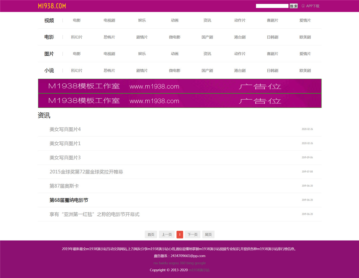Viewport: 359px width, 278px height.
Task: Go to 动作片 in the 图片 row
Action: tap(240, 54)
